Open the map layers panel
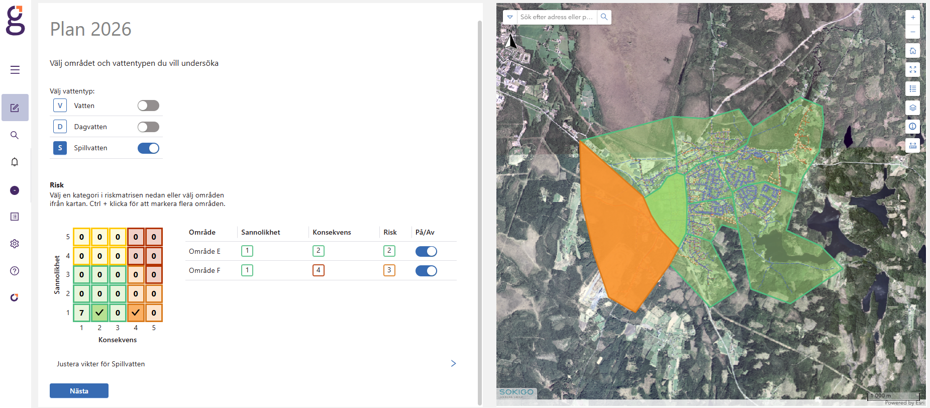Viewport: 930px width, 408px height. click(x=912, y=108)
